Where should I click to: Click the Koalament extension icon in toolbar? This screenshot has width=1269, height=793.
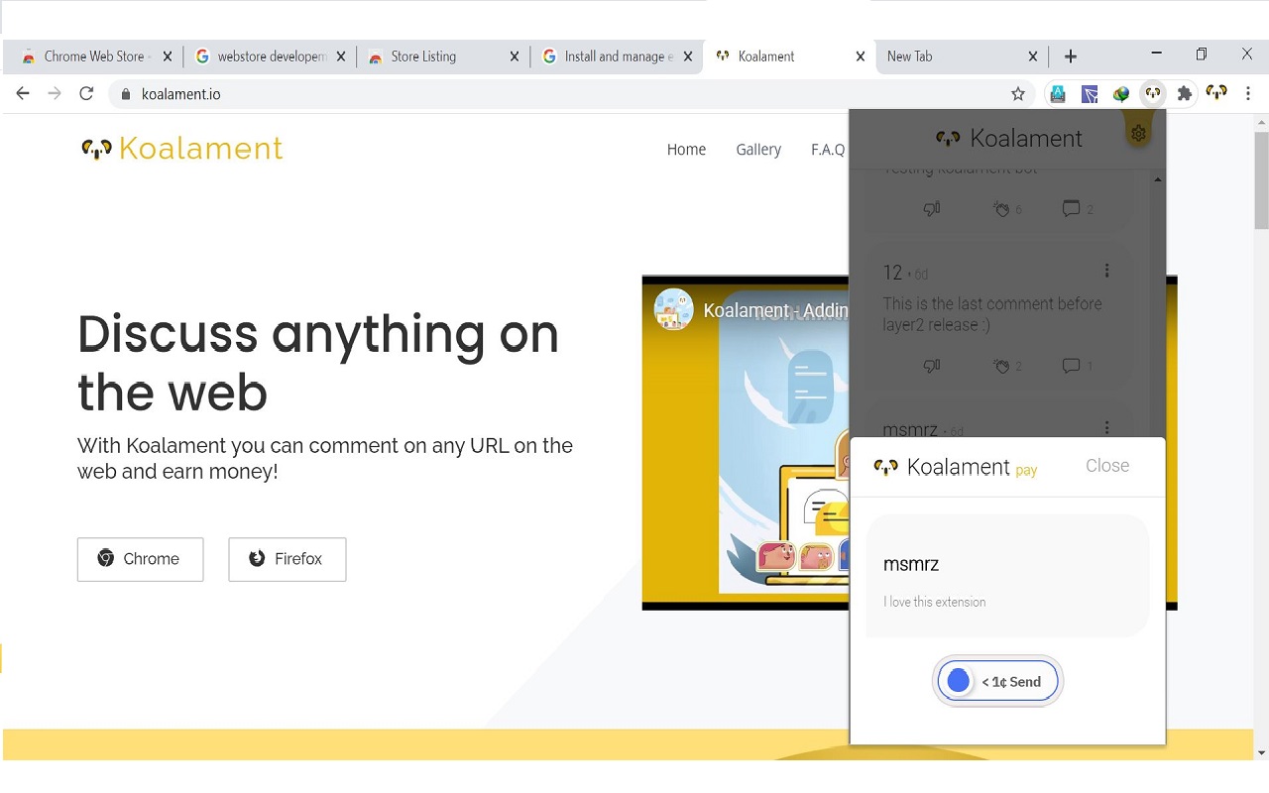point(1153,93)
